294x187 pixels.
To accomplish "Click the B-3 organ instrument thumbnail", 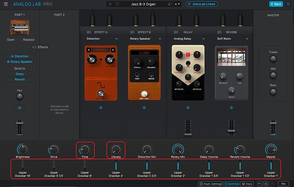I will (20, 27).
